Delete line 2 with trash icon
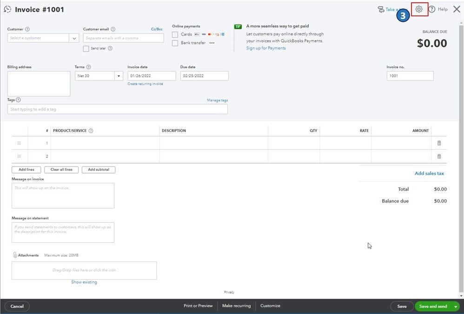This screenshot has height=314, width=464. (x=439, y=156)
